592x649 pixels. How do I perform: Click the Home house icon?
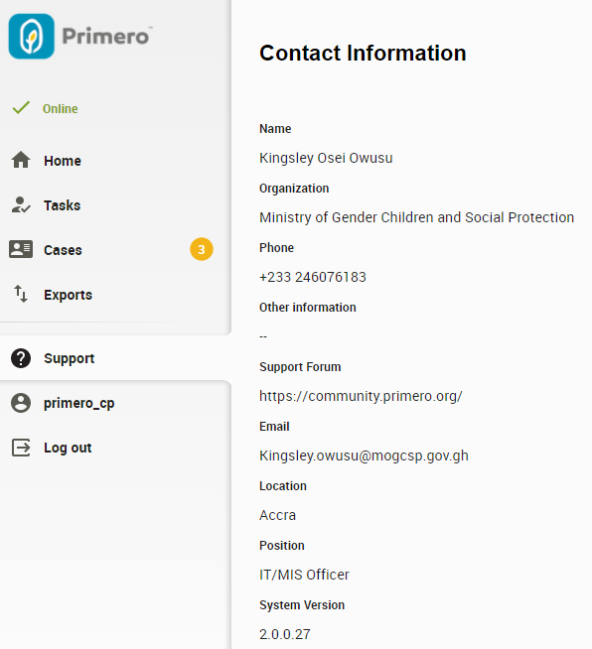point(21,160)
